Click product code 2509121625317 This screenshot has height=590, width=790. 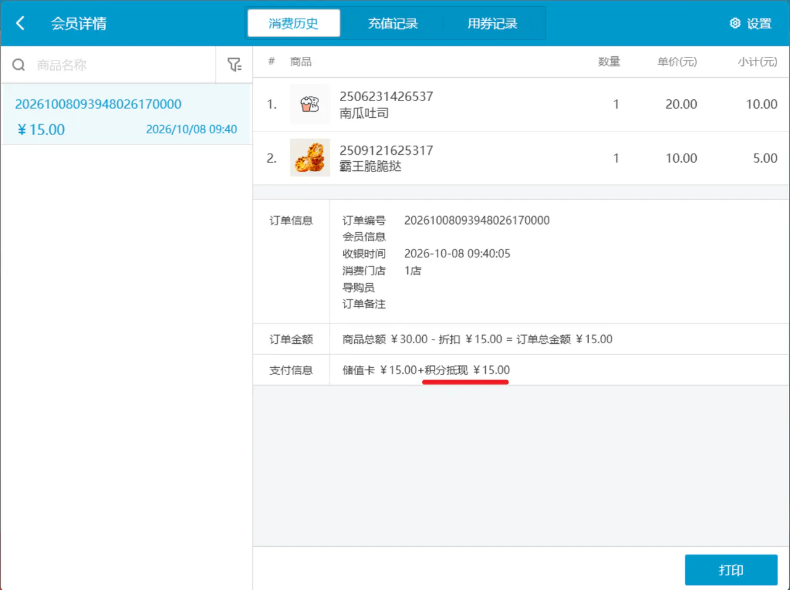coord(386,150)
